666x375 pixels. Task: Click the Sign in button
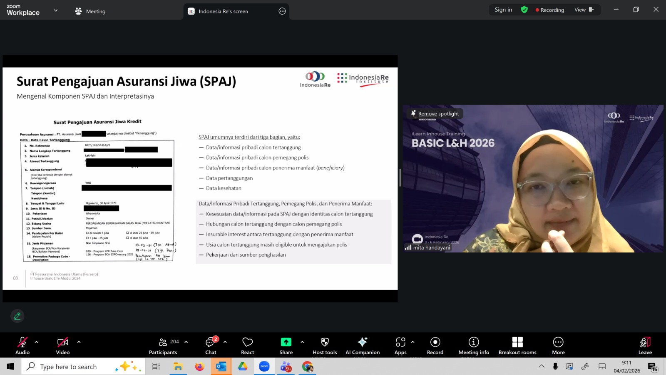click(503, 10)
